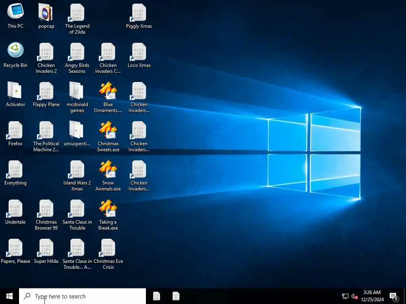The image size is (406, 304).
Task: Click the muted volume tray icon
Action: pos(354,296)
